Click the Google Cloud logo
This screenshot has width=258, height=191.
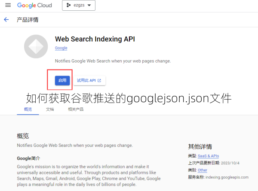34,5
